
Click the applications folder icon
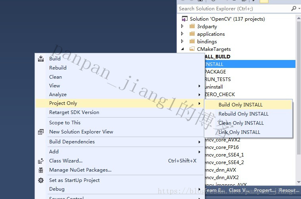point(192,34)
